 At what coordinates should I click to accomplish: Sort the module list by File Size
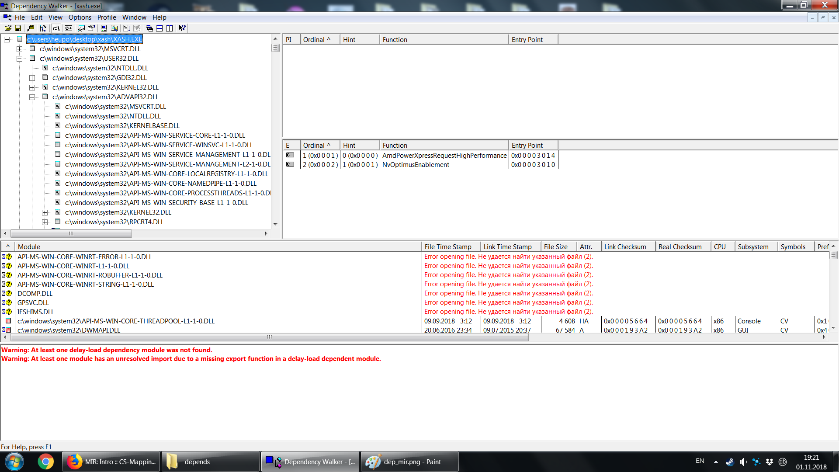click(559, 246)
